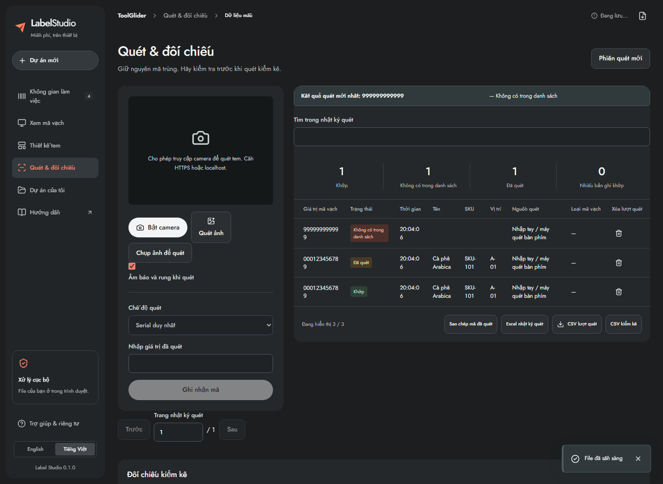
Task: Delete the "Khớp" scan row
Action: pyautogui.click(x=619, y=292)
